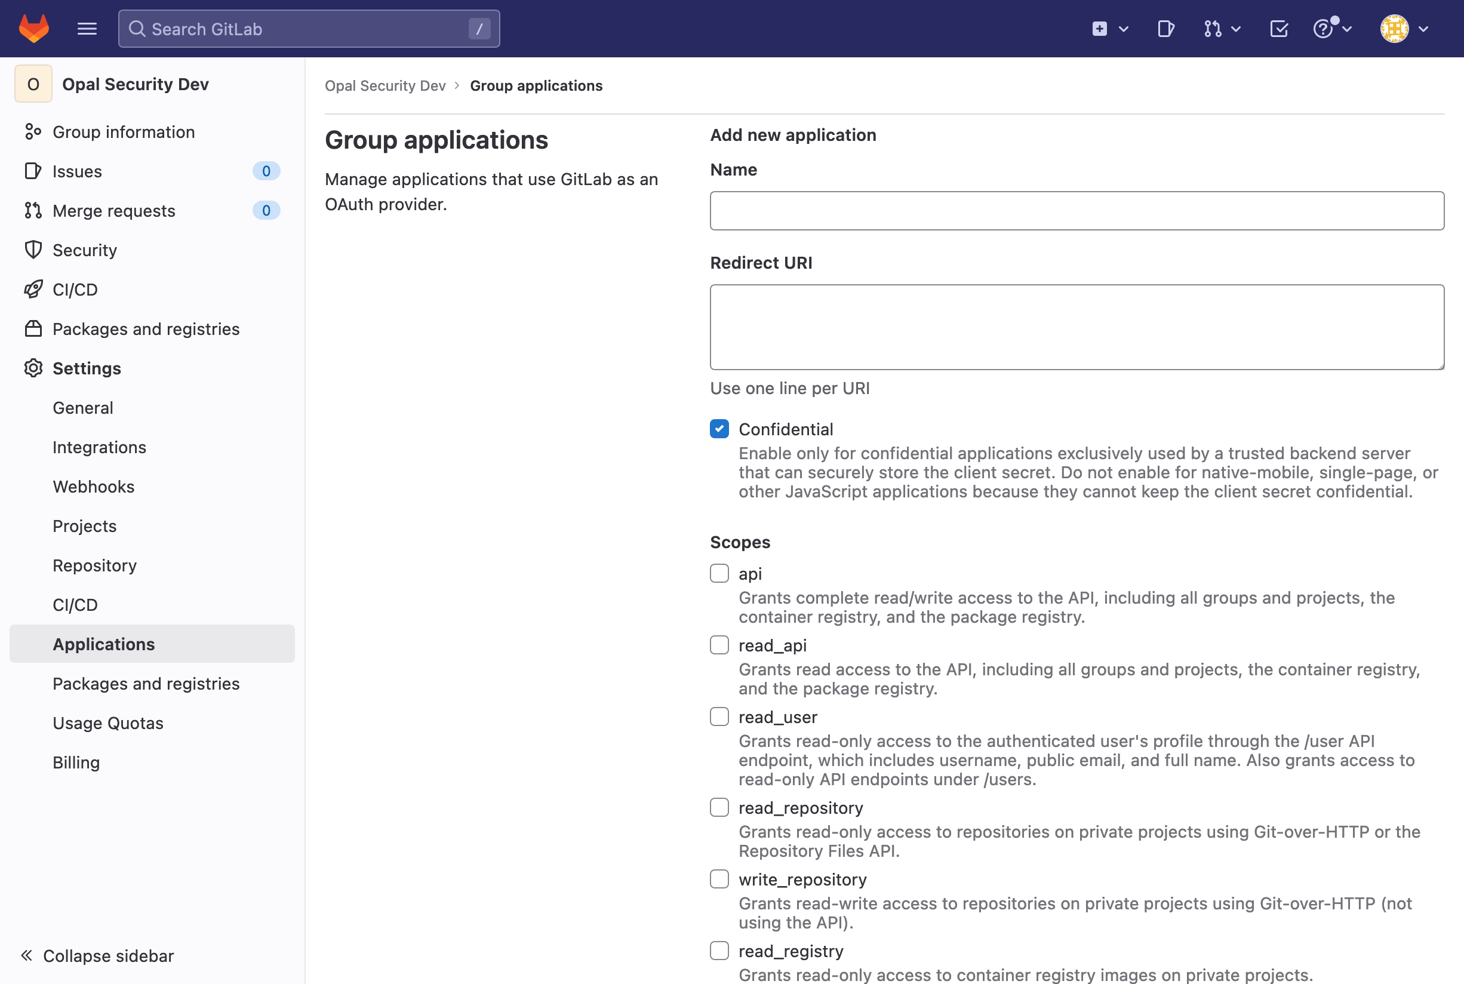
Task: Uncheck the Confidential checkbox
Action: [719, 429]
